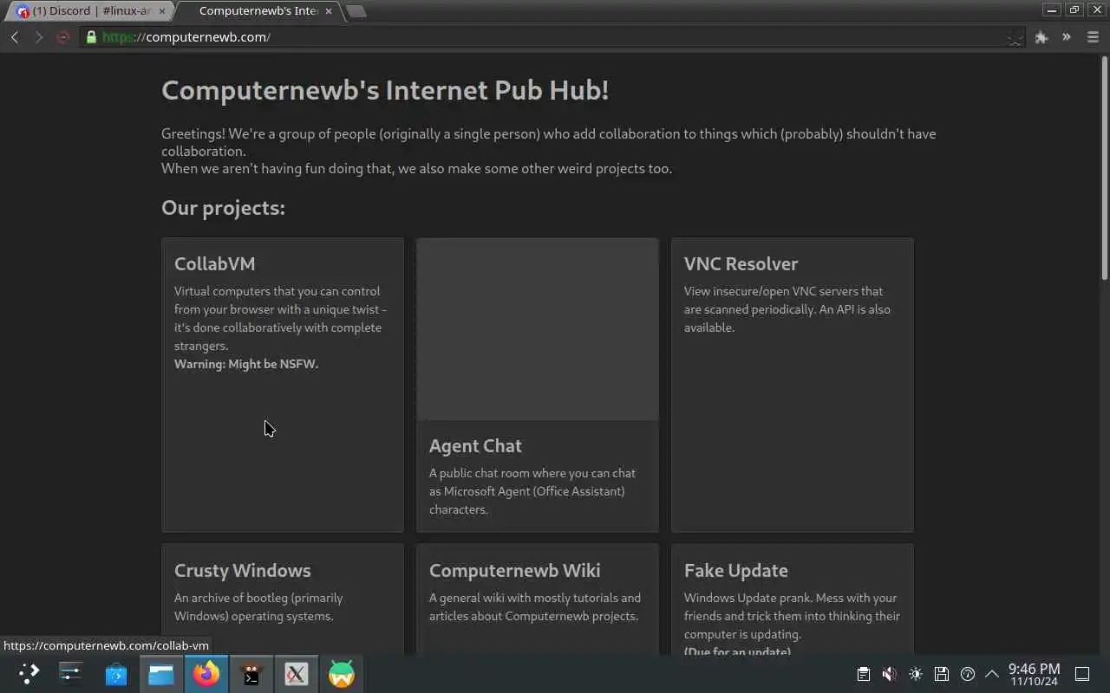Click the green padlock site security icon

coord(90,37)
